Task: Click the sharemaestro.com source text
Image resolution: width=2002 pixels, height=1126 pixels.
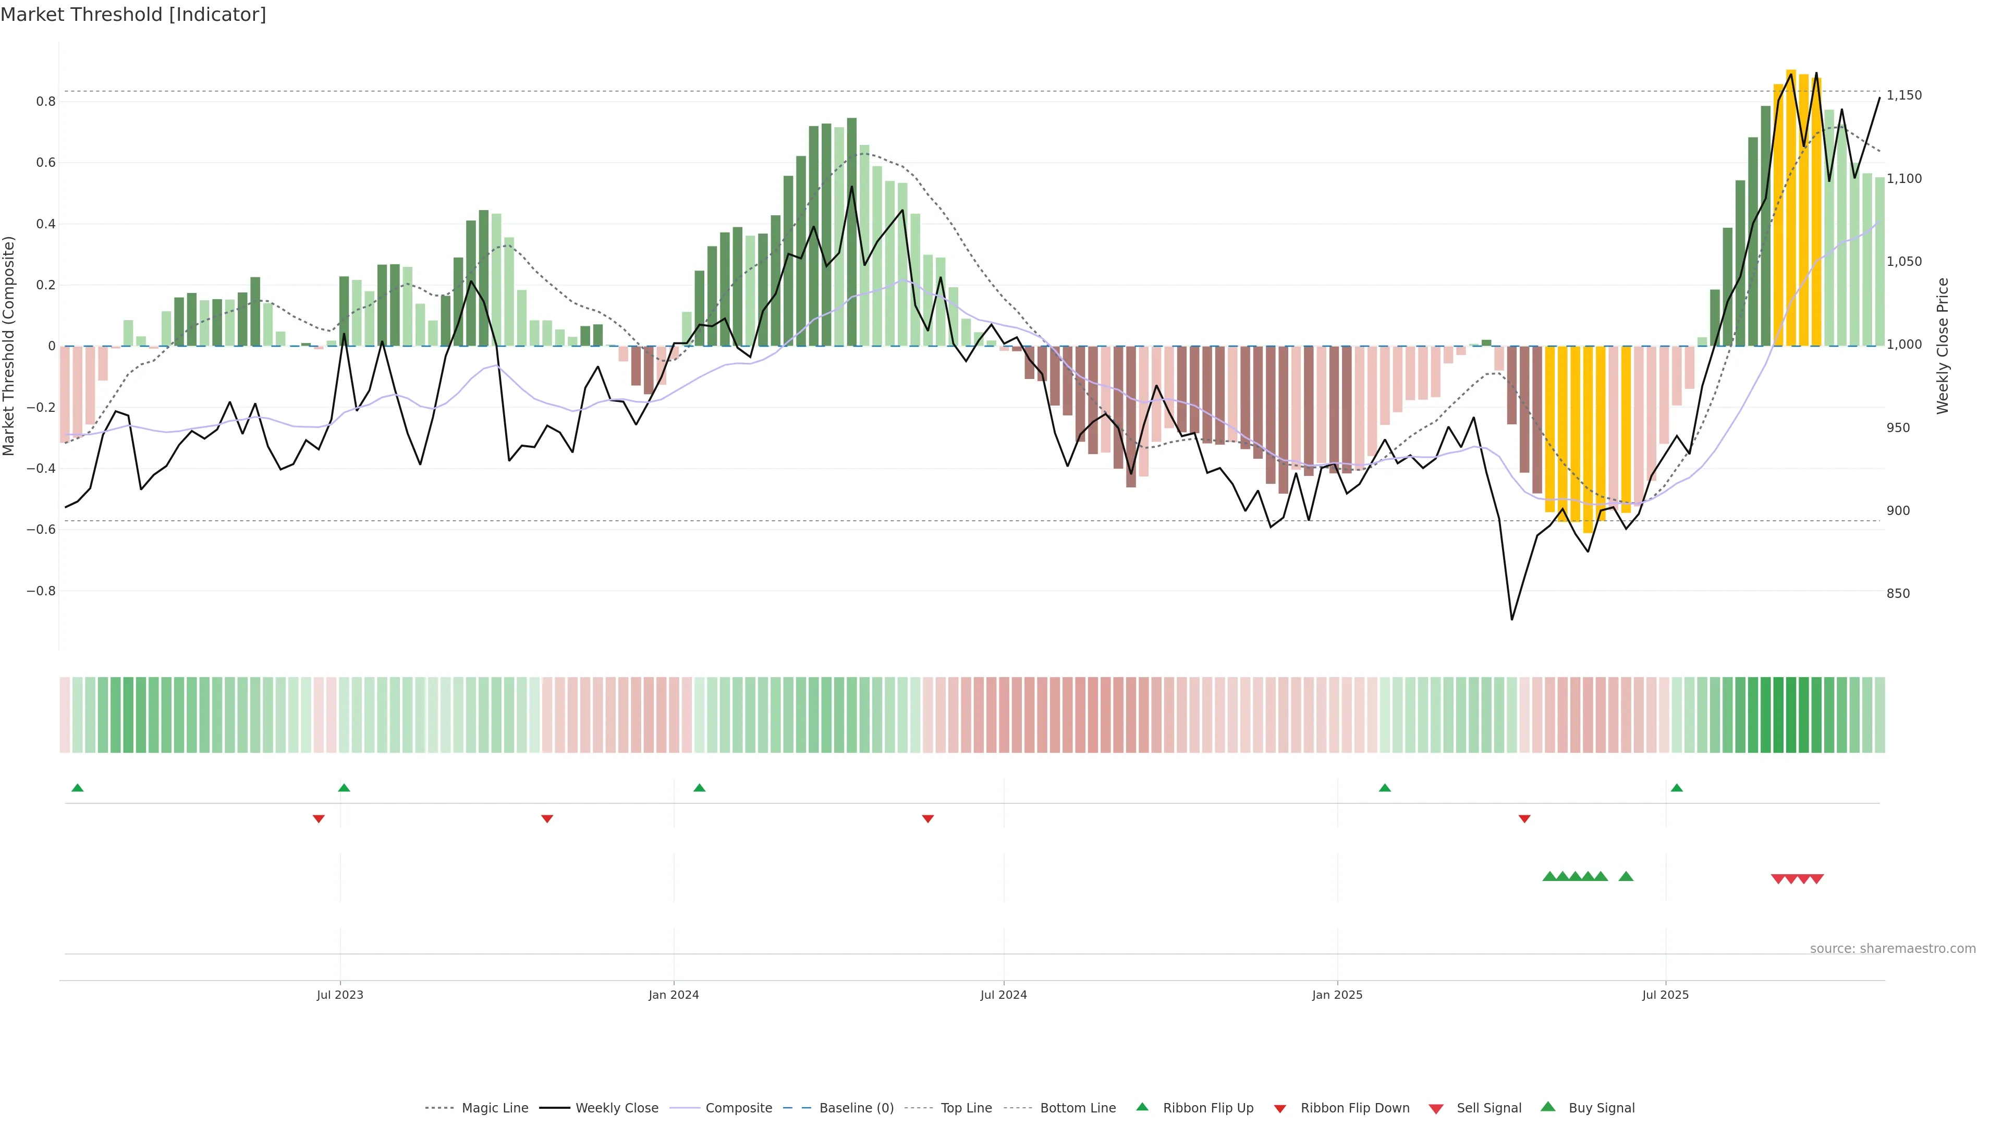Action: click(1893, 949)
